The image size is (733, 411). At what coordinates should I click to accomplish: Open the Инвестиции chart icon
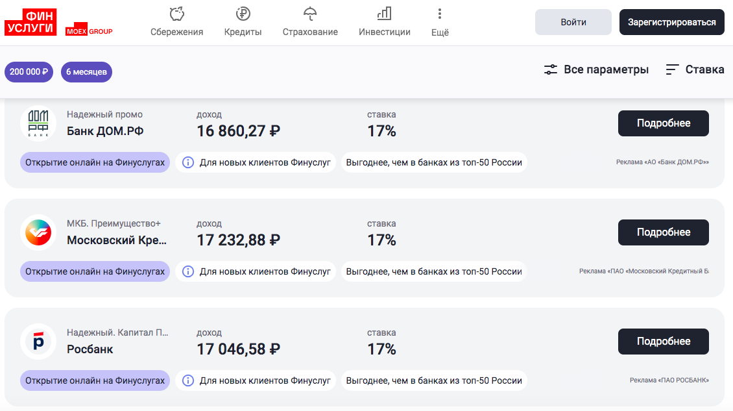(384, 14)
